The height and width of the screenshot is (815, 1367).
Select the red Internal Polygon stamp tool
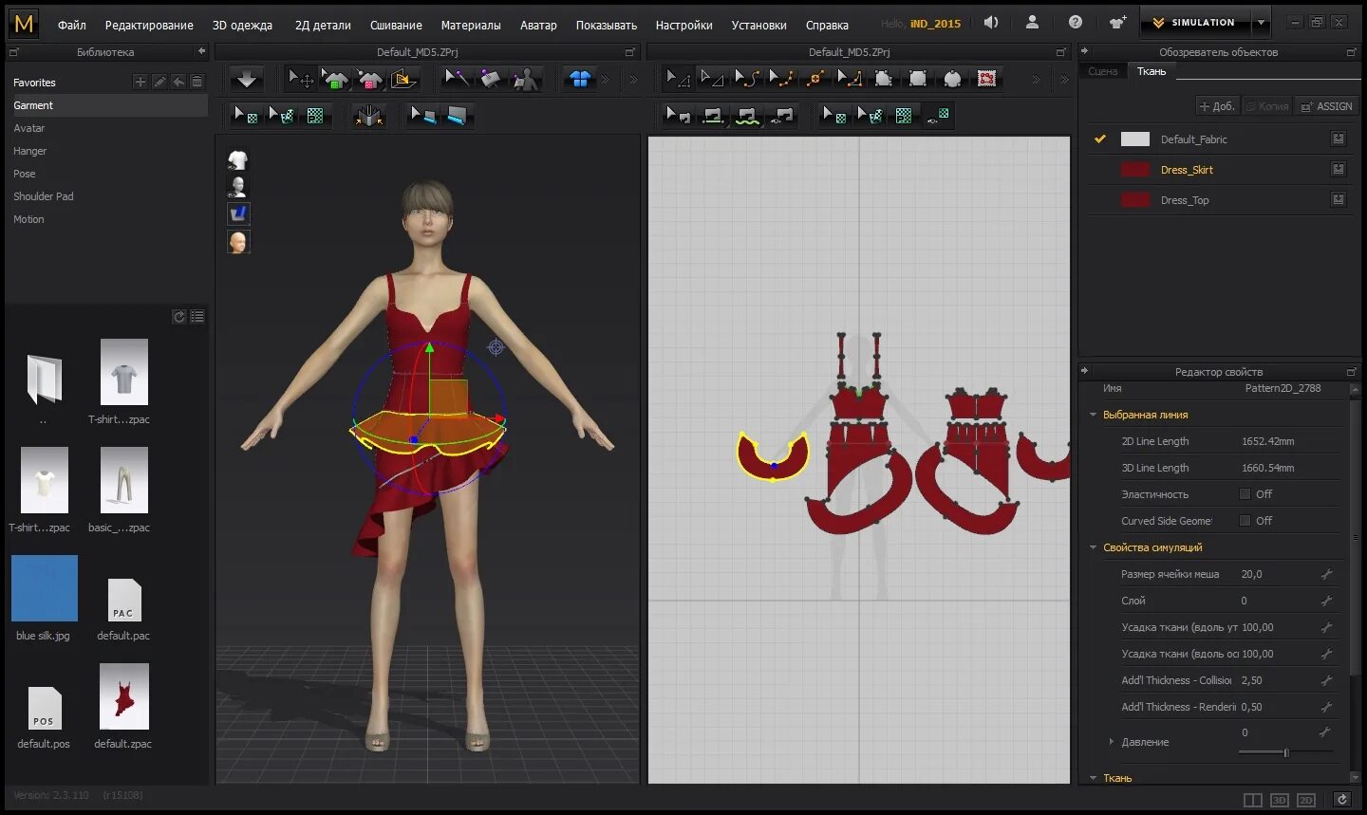[x=986, y=79]
